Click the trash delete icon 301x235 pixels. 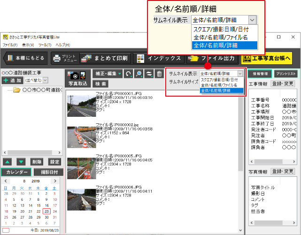tap(160, 74)
